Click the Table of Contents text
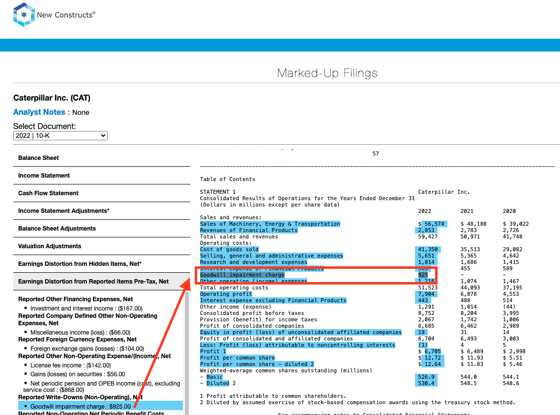The image size is (560, 415). 228,179
